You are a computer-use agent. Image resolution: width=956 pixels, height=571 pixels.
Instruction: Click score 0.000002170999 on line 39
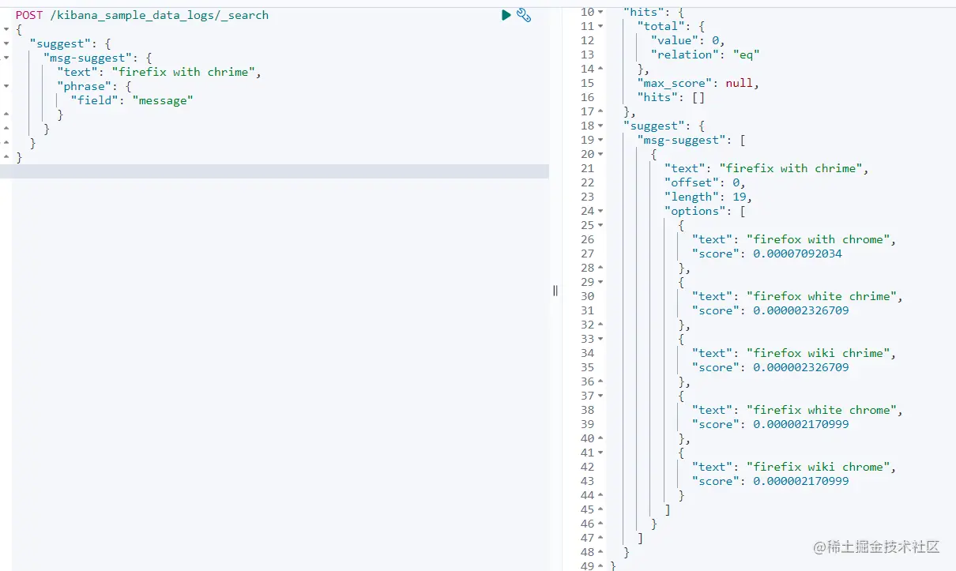801,424
